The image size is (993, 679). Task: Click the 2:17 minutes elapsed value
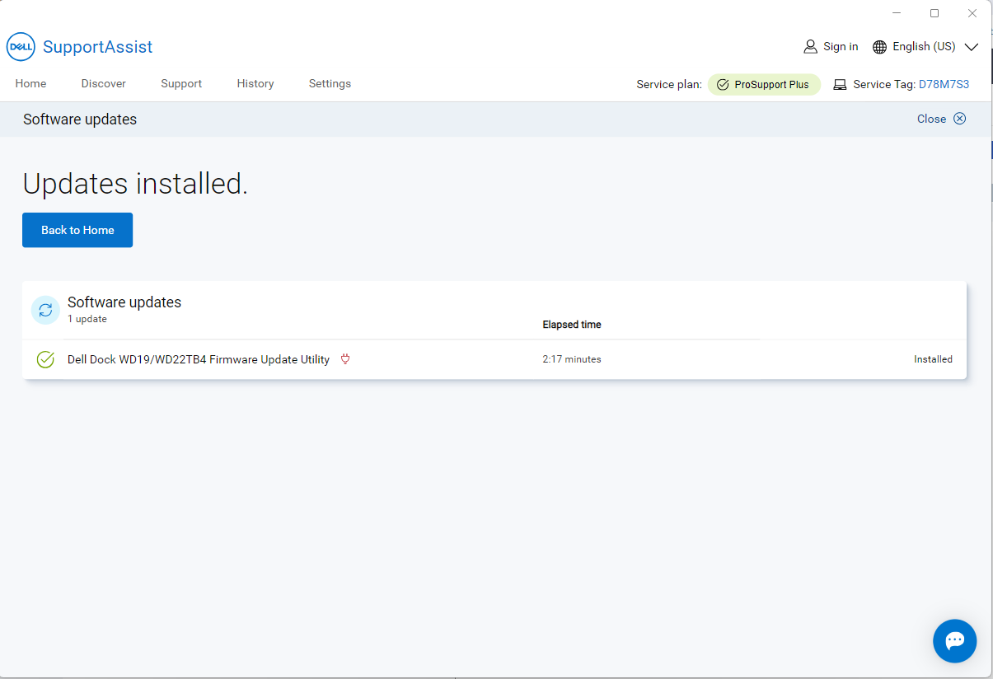pyautogui.click(x=572, y=359)
